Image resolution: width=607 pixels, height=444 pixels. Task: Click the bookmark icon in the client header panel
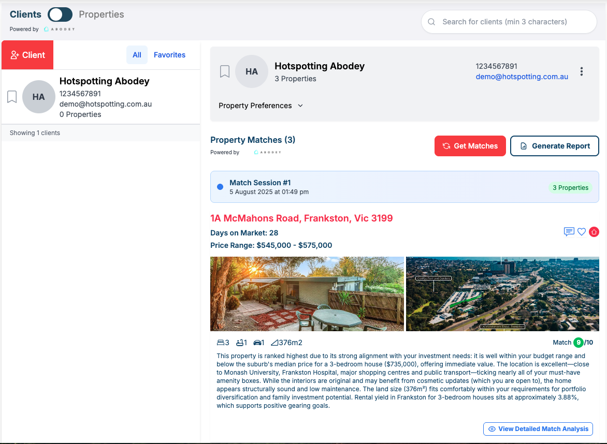[x=225, y=71]
